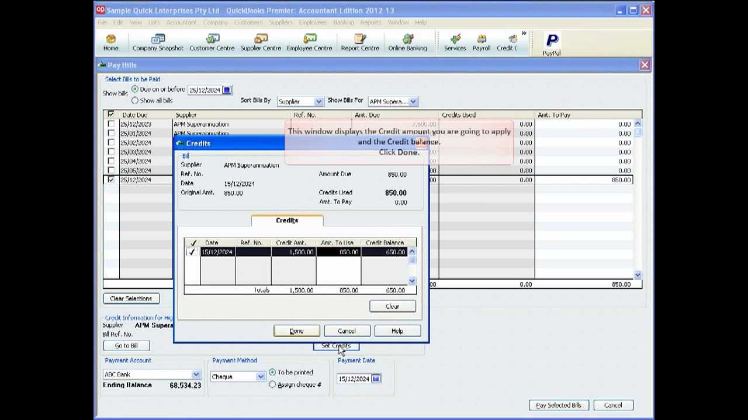Screen dimensions: 748x420
Task: Open calendar picker for Payment Date
Action: pos(376,379)
